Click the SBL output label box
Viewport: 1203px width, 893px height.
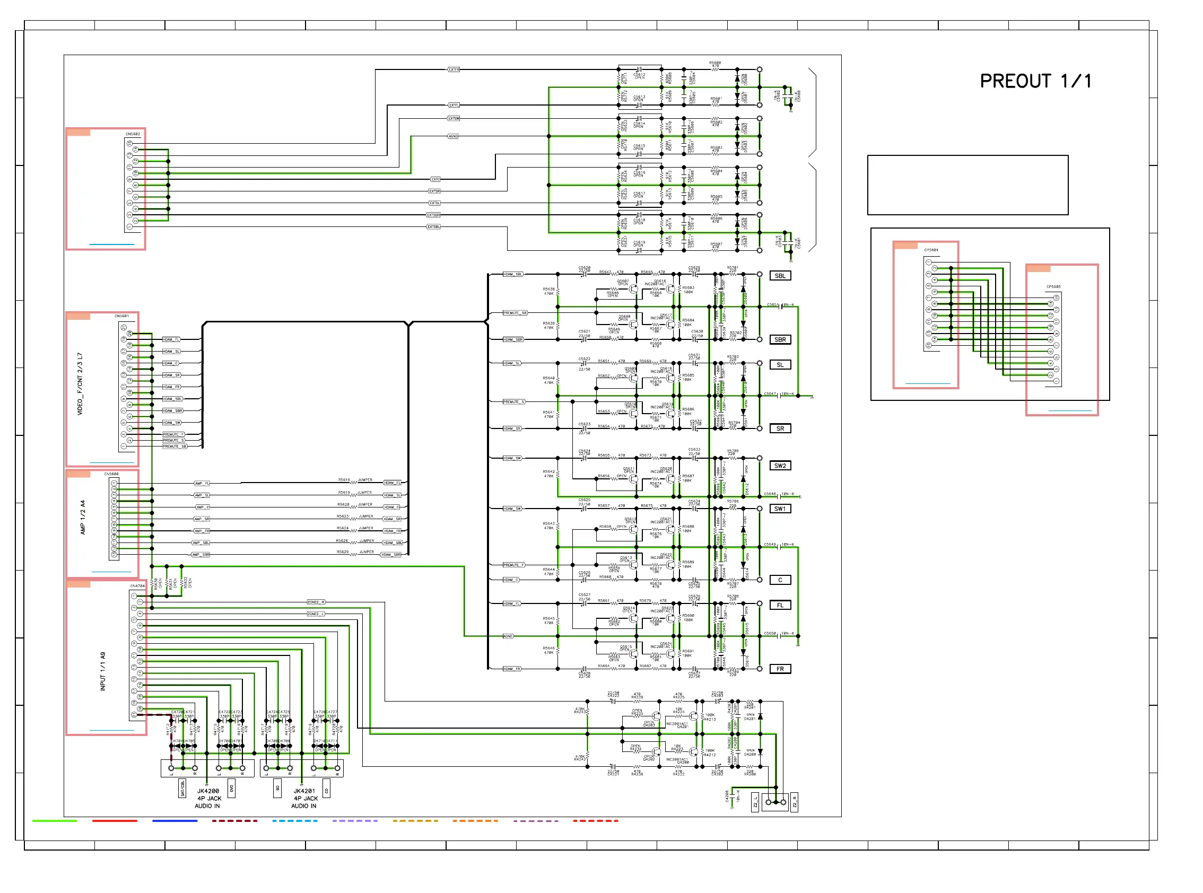(x=780, y=276)
